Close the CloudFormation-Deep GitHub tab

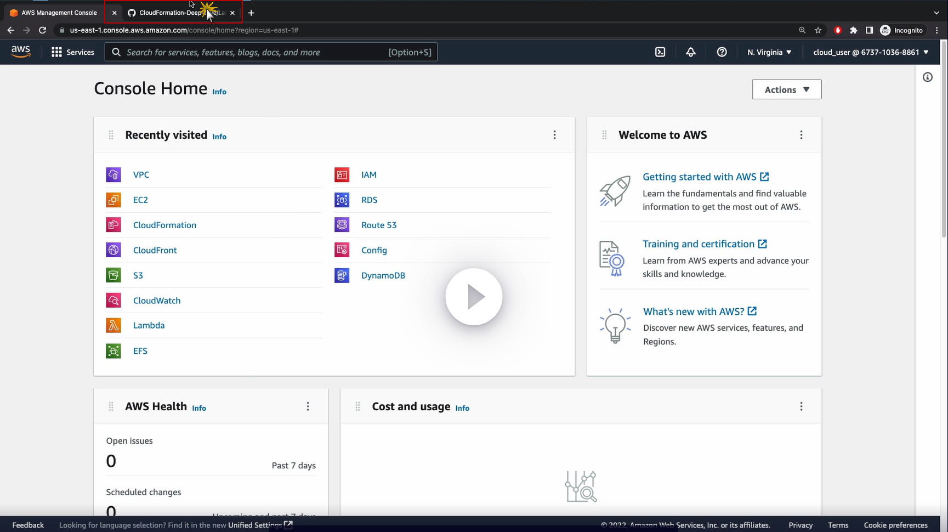click(x=232, y=13)
